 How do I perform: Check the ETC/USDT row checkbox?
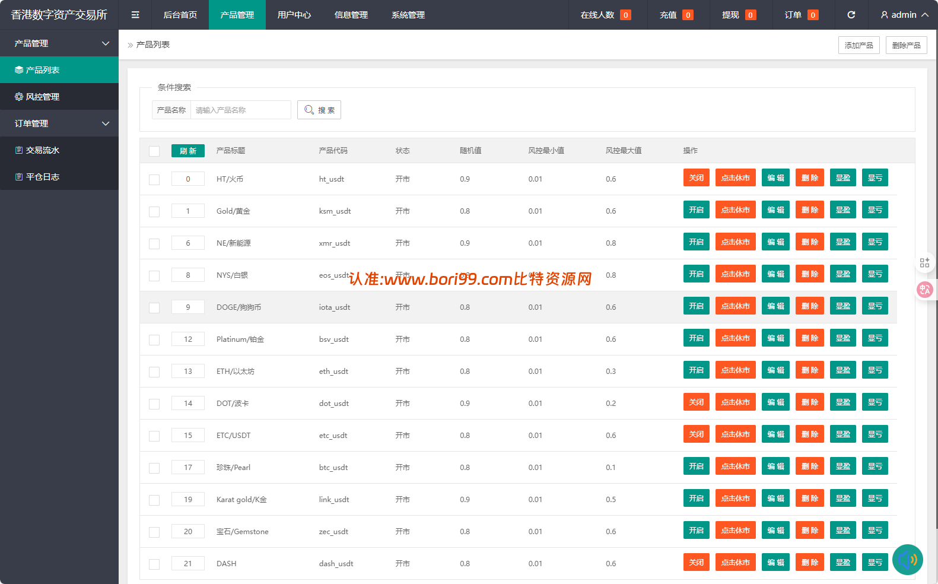pos(154,436)
